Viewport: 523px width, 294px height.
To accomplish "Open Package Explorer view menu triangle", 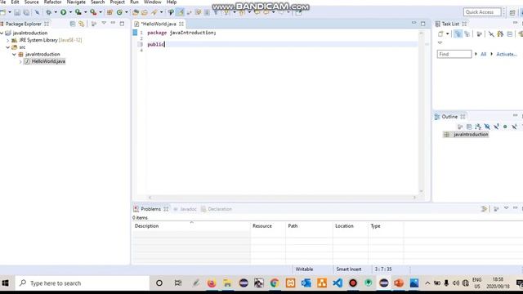I will coord(104,24).
